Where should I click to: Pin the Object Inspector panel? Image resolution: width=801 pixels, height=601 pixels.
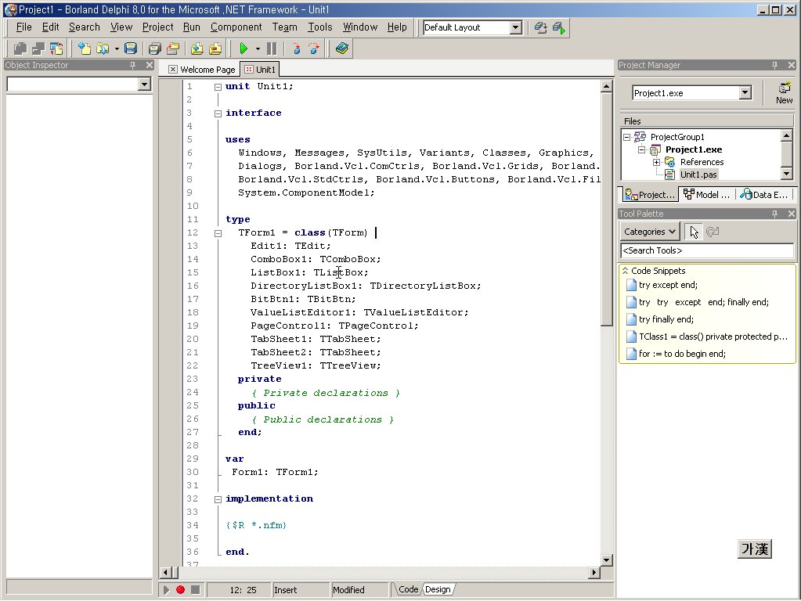[x=133, y=66]
